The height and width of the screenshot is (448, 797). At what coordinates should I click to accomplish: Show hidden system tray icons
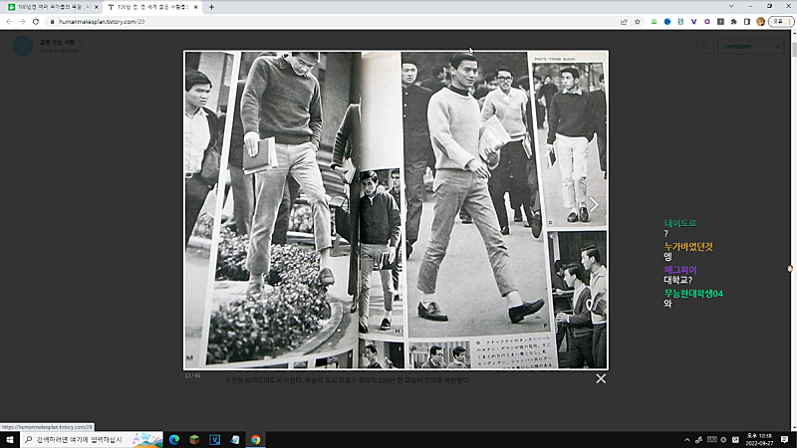click(685, 439)
